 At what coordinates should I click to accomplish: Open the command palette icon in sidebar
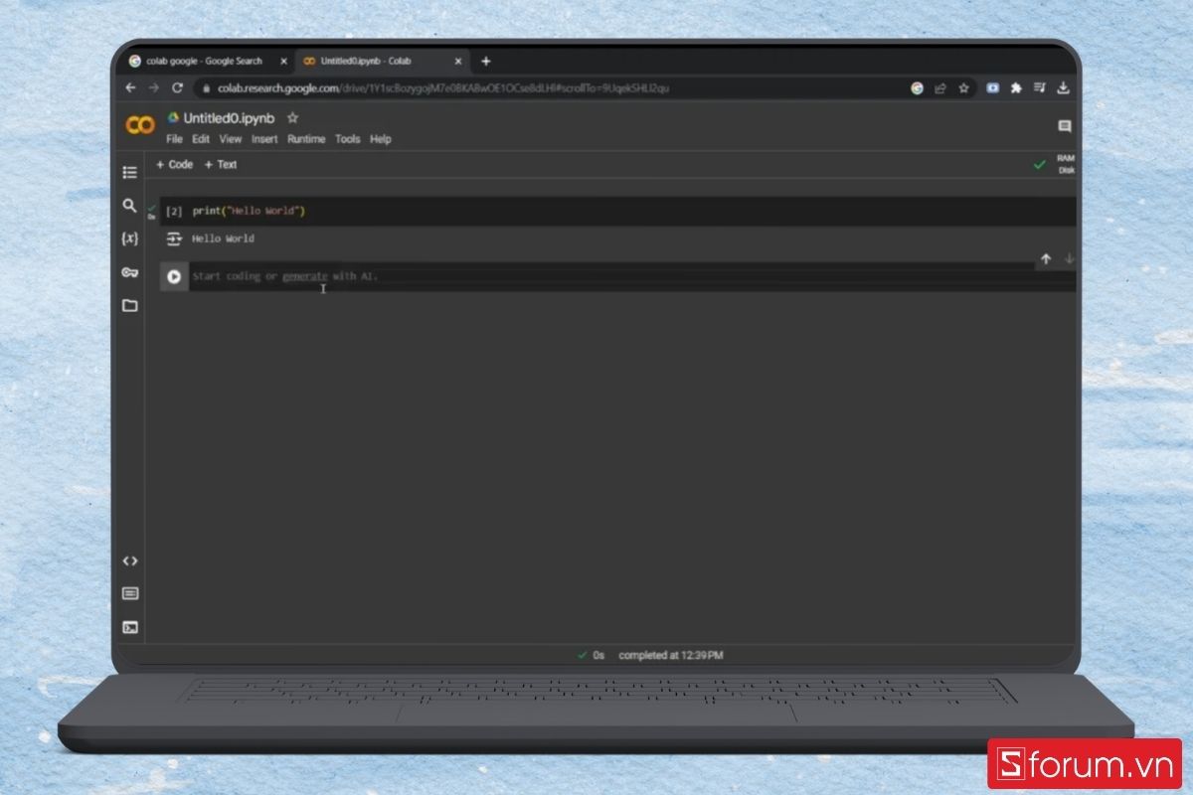coord(129,593)
